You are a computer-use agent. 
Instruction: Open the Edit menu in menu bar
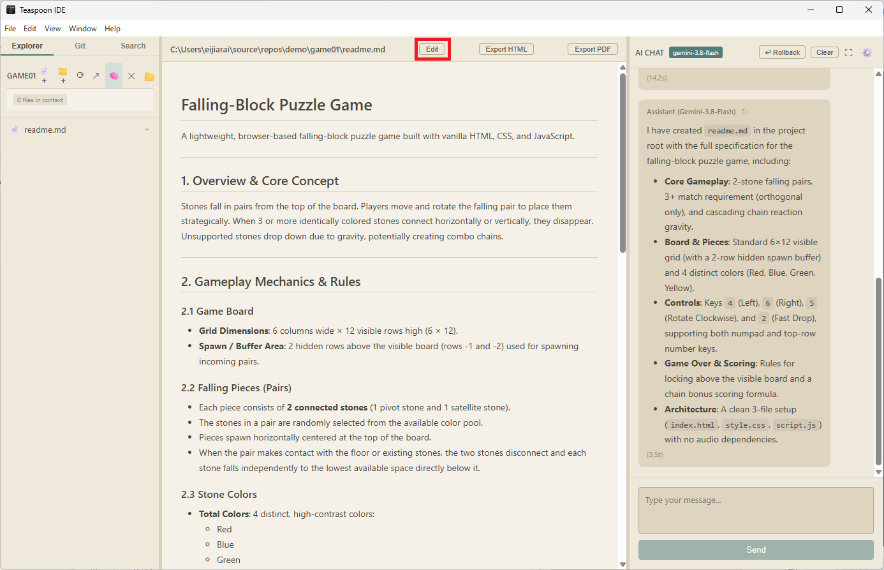[x=30, y=29]
